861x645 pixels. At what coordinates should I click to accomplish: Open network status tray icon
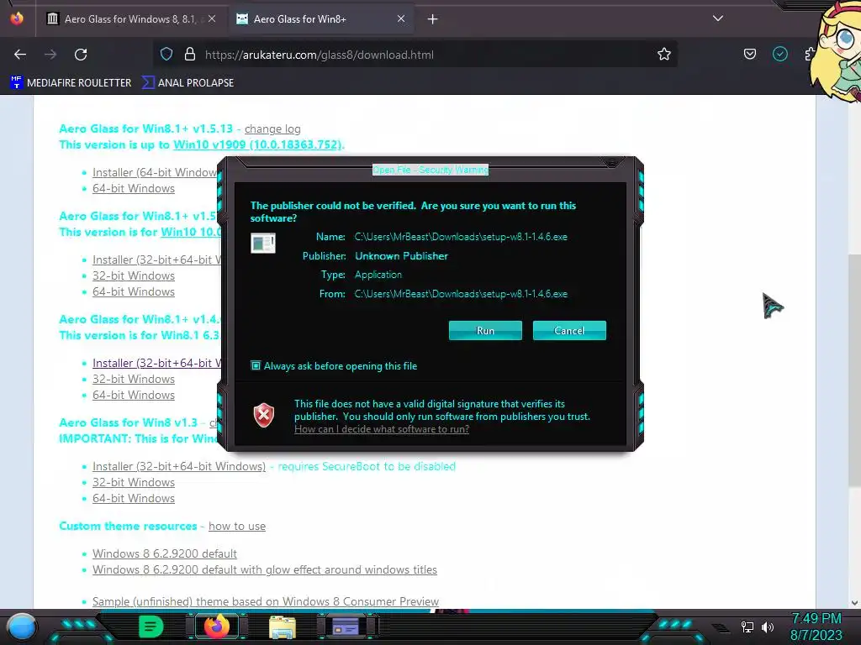[747, 627]
